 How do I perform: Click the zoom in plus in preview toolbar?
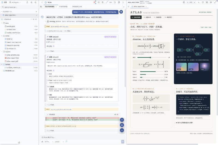[194, 2]
